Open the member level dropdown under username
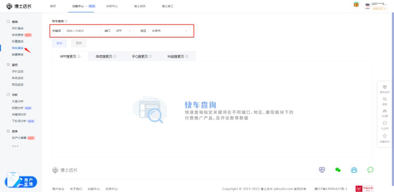The image size is (394, 192). point(379,8)
